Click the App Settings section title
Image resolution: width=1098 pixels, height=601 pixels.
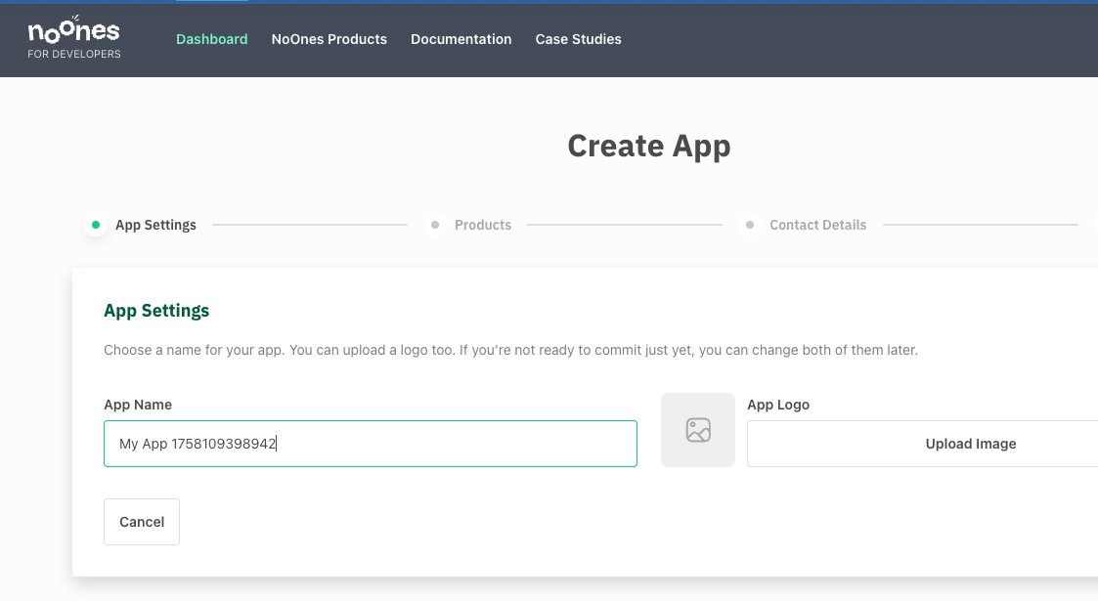(156, 311)
